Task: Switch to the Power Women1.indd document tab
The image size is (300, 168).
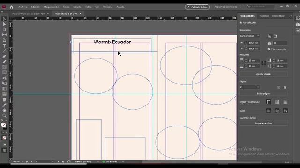Action: point(29,14)
